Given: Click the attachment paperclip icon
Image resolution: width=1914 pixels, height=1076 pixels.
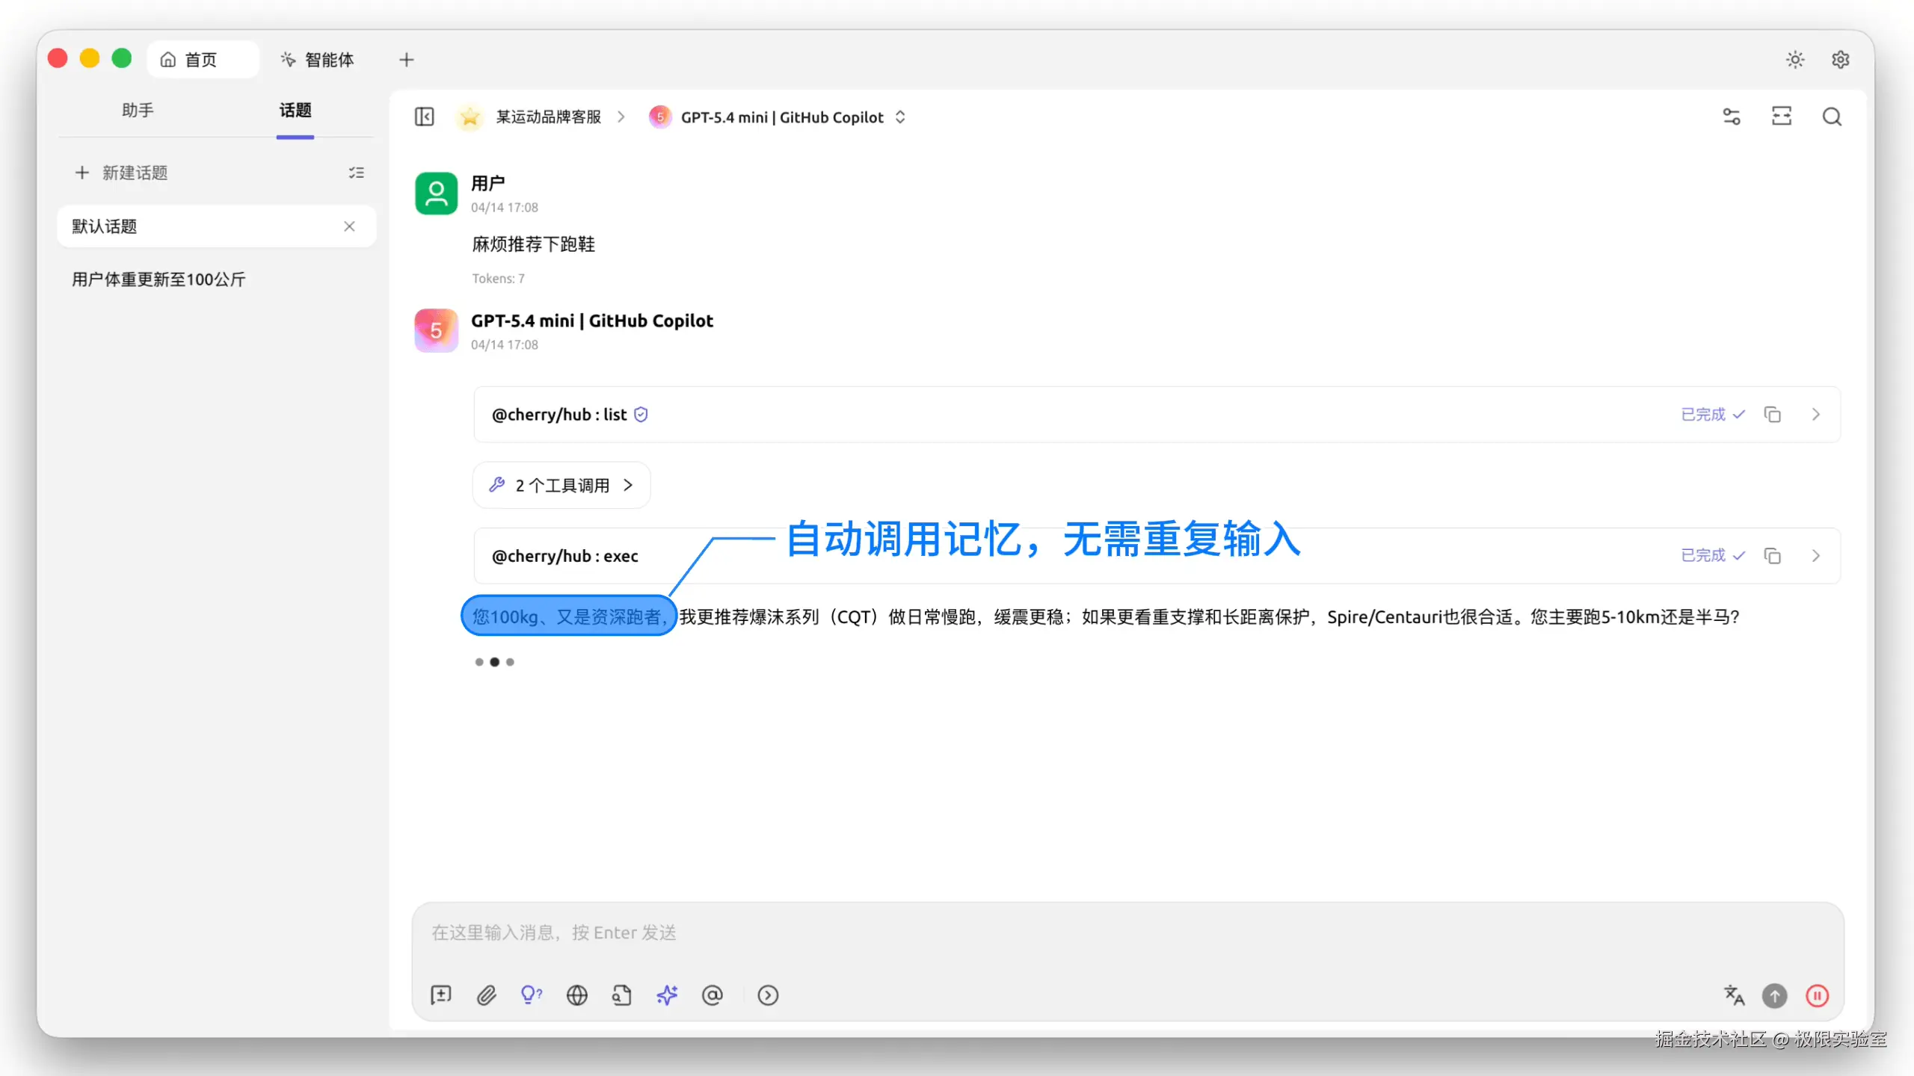Looking at the screenshot, I should 486,995.
